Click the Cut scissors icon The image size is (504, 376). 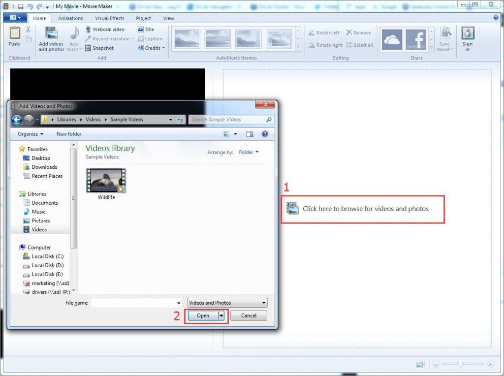tap(28, 30)
